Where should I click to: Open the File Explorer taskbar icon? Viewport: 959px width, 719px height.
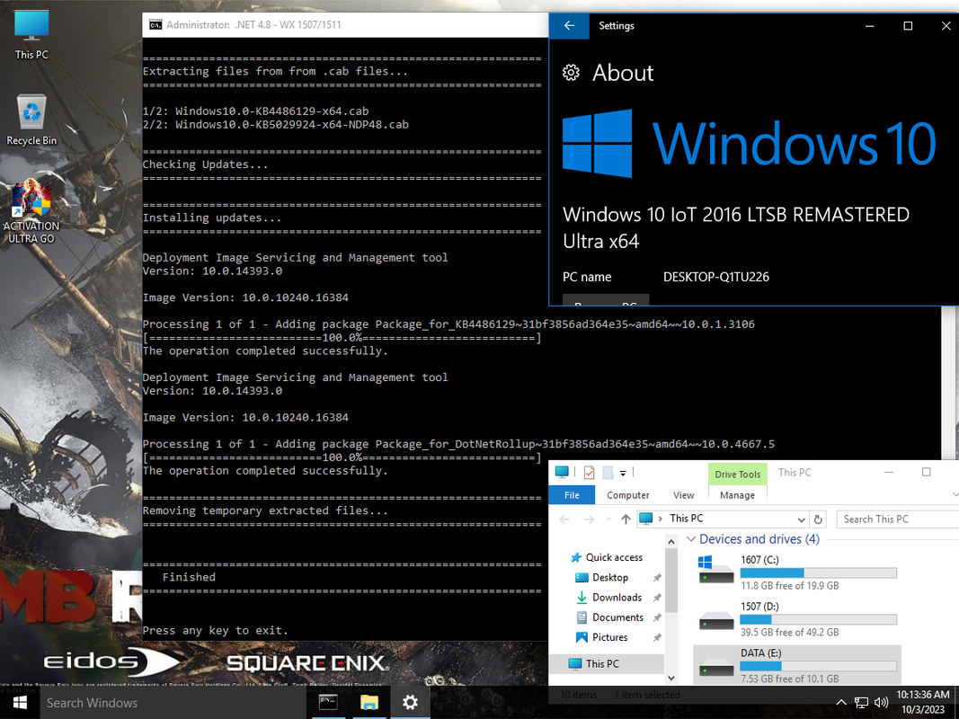369,703
